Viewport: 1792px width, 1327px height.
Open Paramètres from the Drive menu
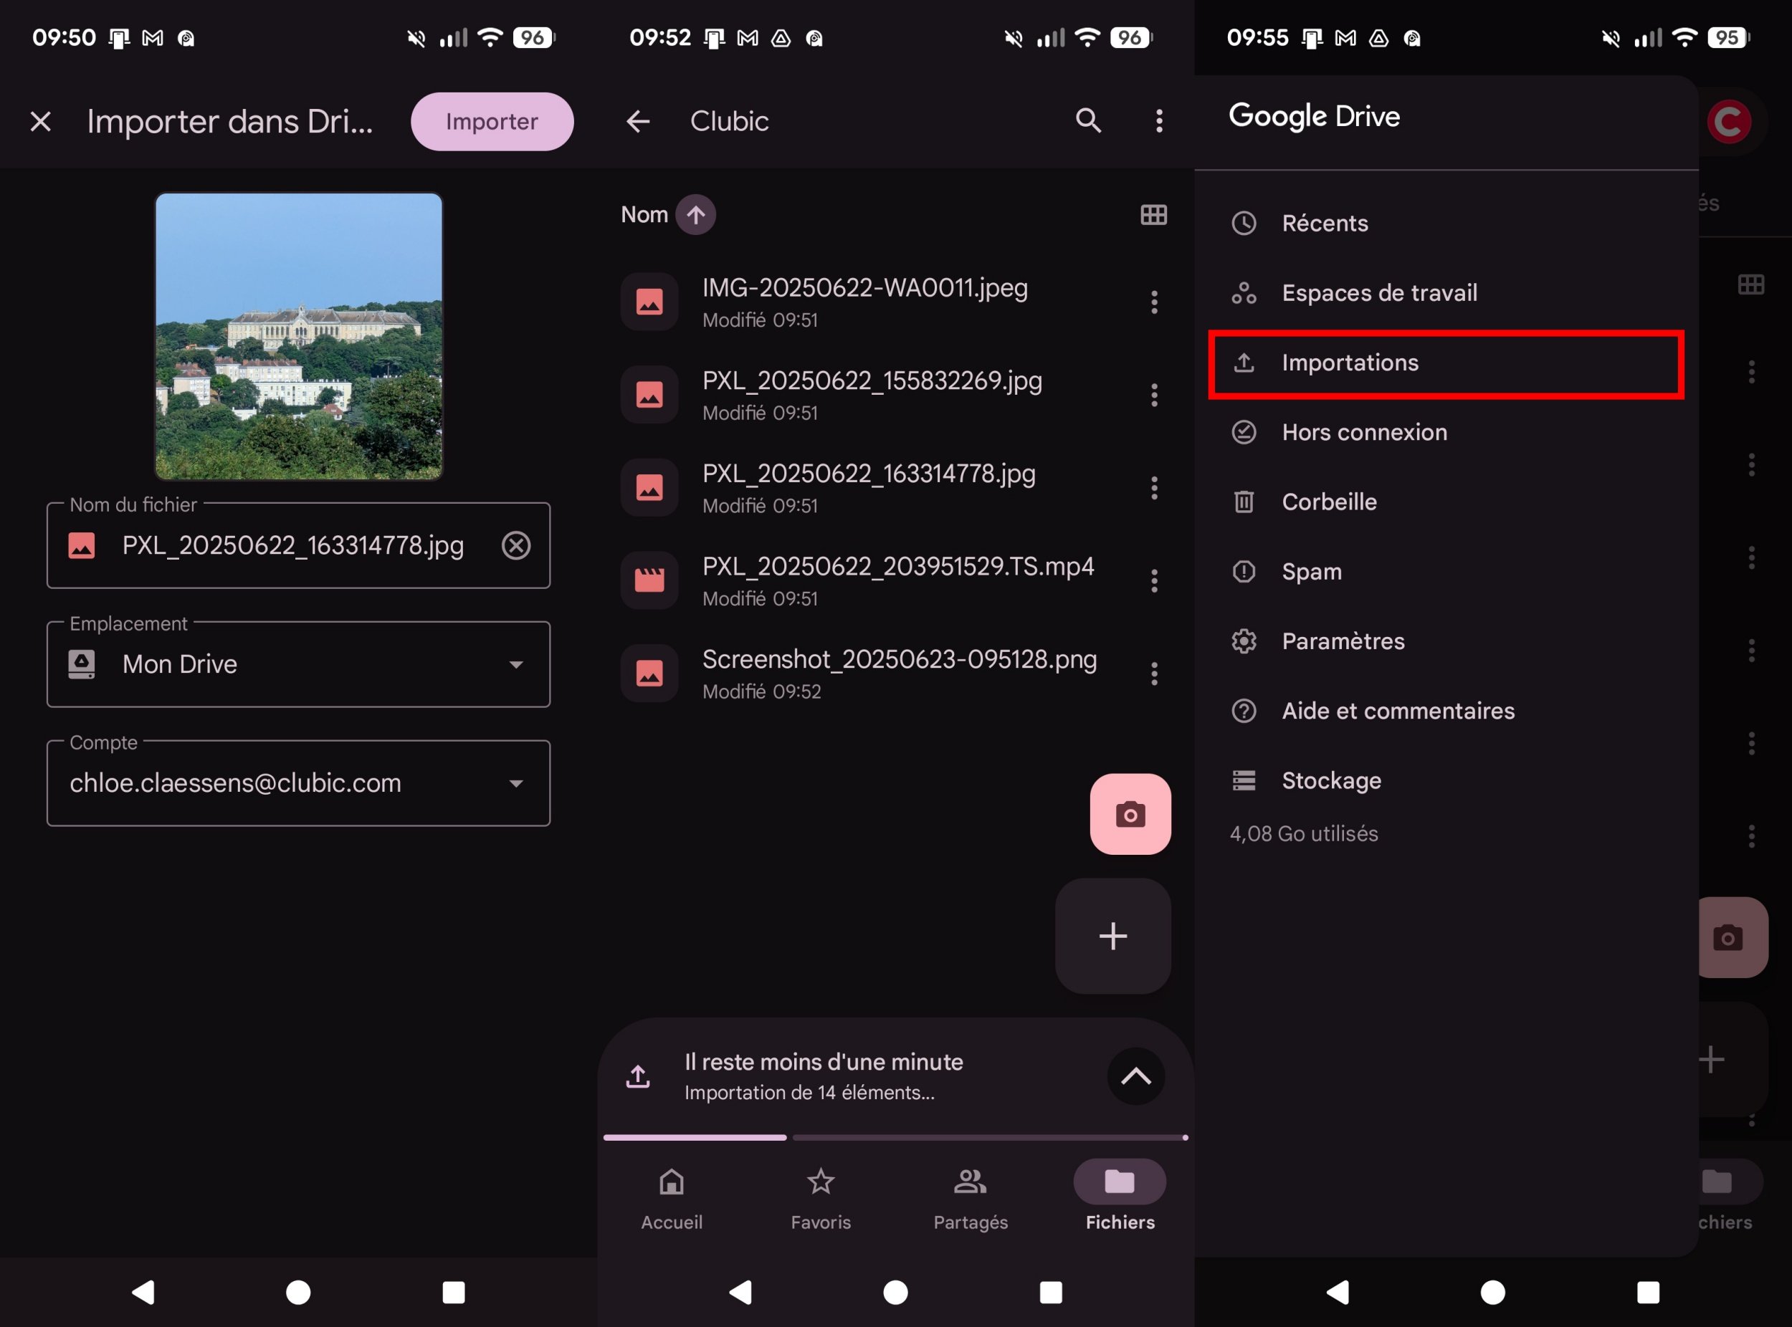coord(1343,640)
